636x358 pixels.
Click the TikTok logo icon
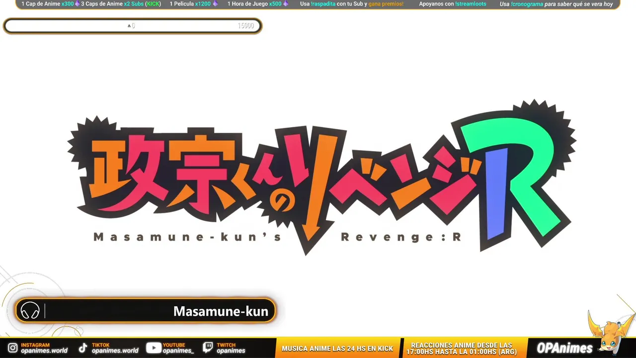point(83,348)
